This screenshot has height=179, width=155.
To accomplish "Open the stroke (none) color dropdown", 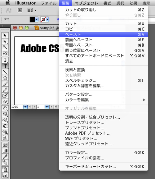I will coord(47,19).
